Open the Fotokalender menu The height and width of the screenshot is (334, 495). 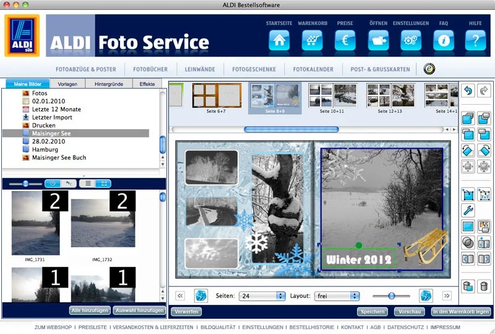click(313, 69)
